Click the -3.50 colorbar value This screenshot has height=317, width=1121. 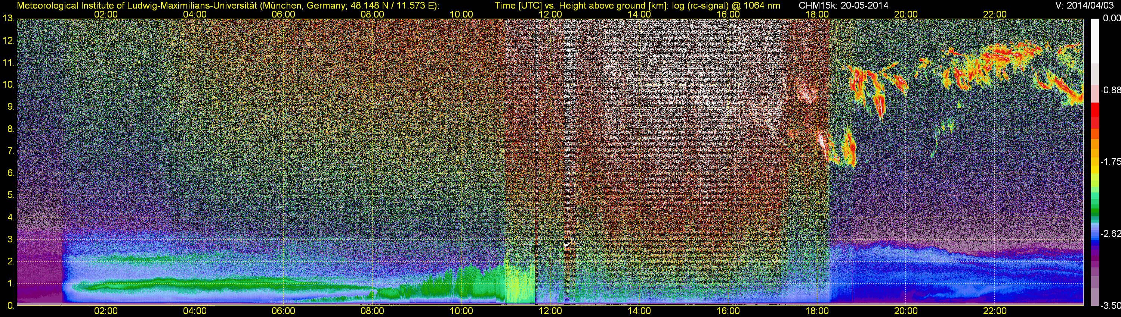click(x=1111, y=306)
